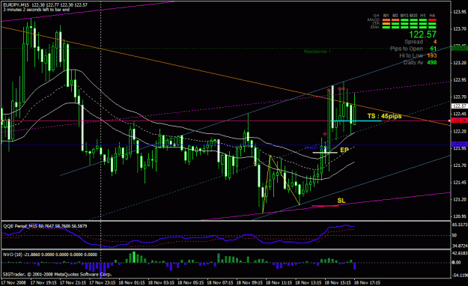The width and height of the screenshot is (468, 286).
Task: Click the 122.20 price axis label
Action: pos(460,131)
